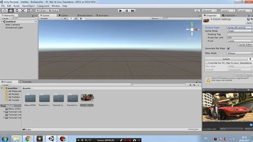Click the Packing Tag input field
The image size is (253, 142).
click(240, 34)
